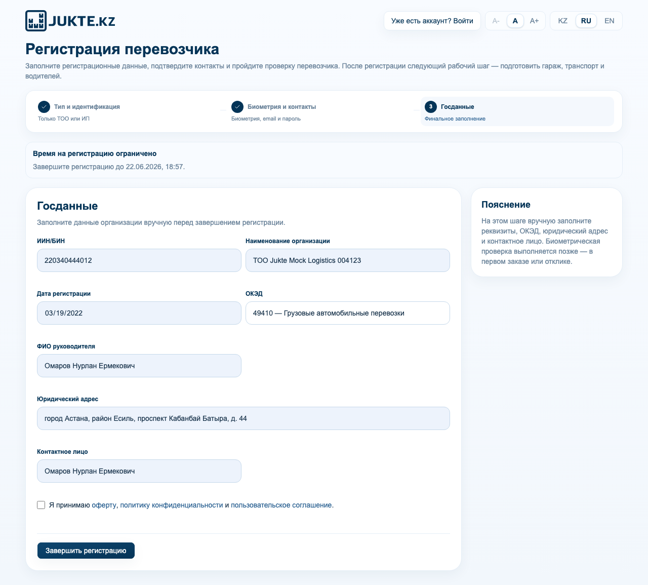Focus the Наименование организации field
This screenshot has height=585, width=648.
pyautogui.click(x=348, y=260)
